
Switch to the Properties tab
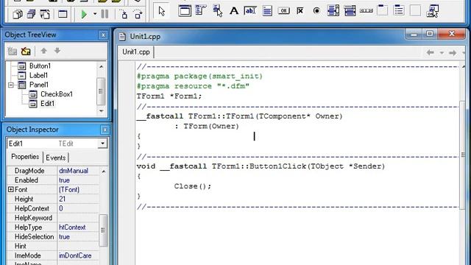tap(25, 157)
